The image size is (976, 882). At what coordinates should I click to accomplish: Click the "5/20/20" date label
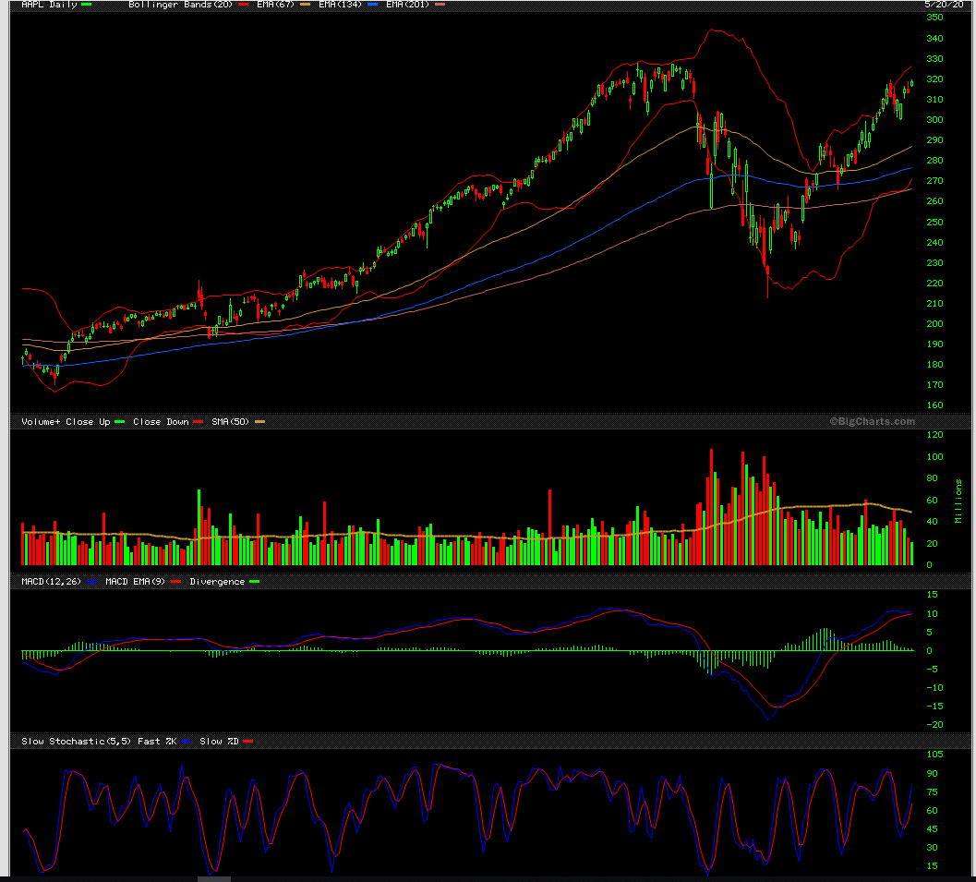tap(944, 5)
